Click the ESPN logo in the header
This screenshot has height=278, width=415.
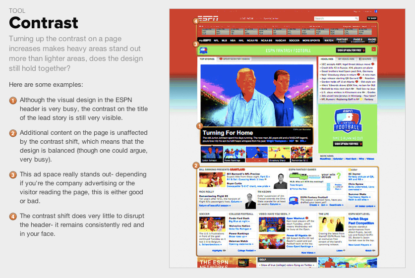208,18
